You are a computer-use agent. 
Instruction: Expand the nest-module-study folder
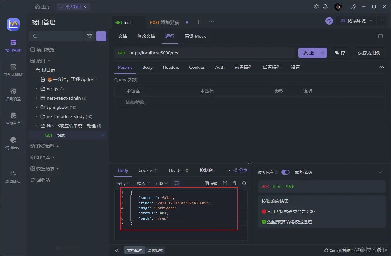[x=36, y=116]
